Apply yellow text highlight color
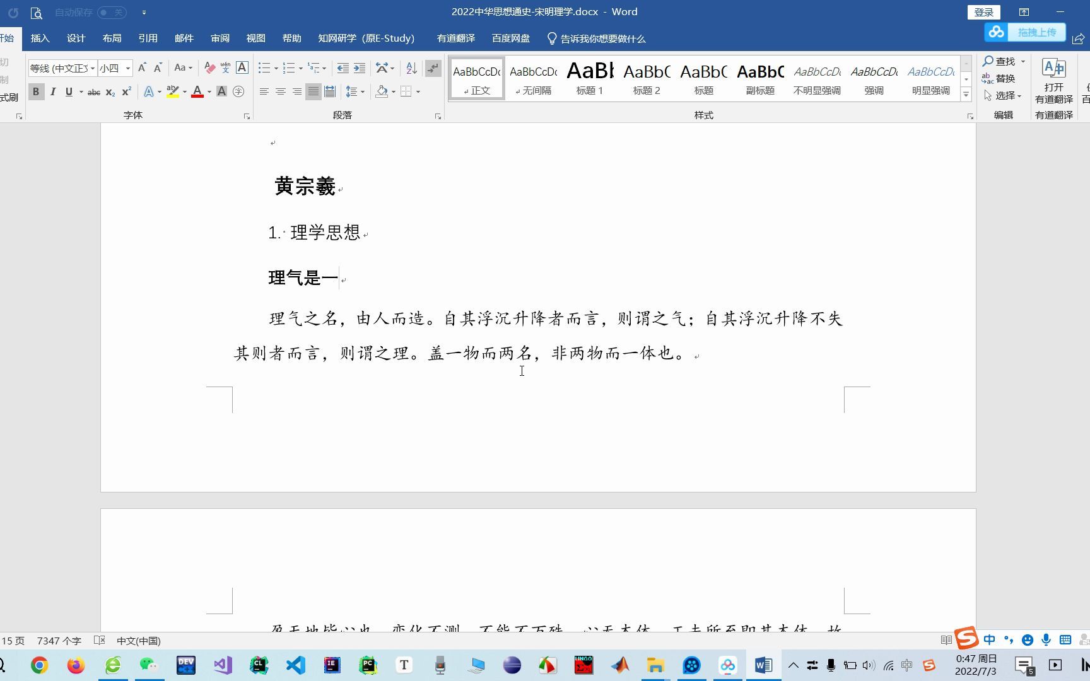This screenshot has width=1090, height=681. click(x=172, y=92)
